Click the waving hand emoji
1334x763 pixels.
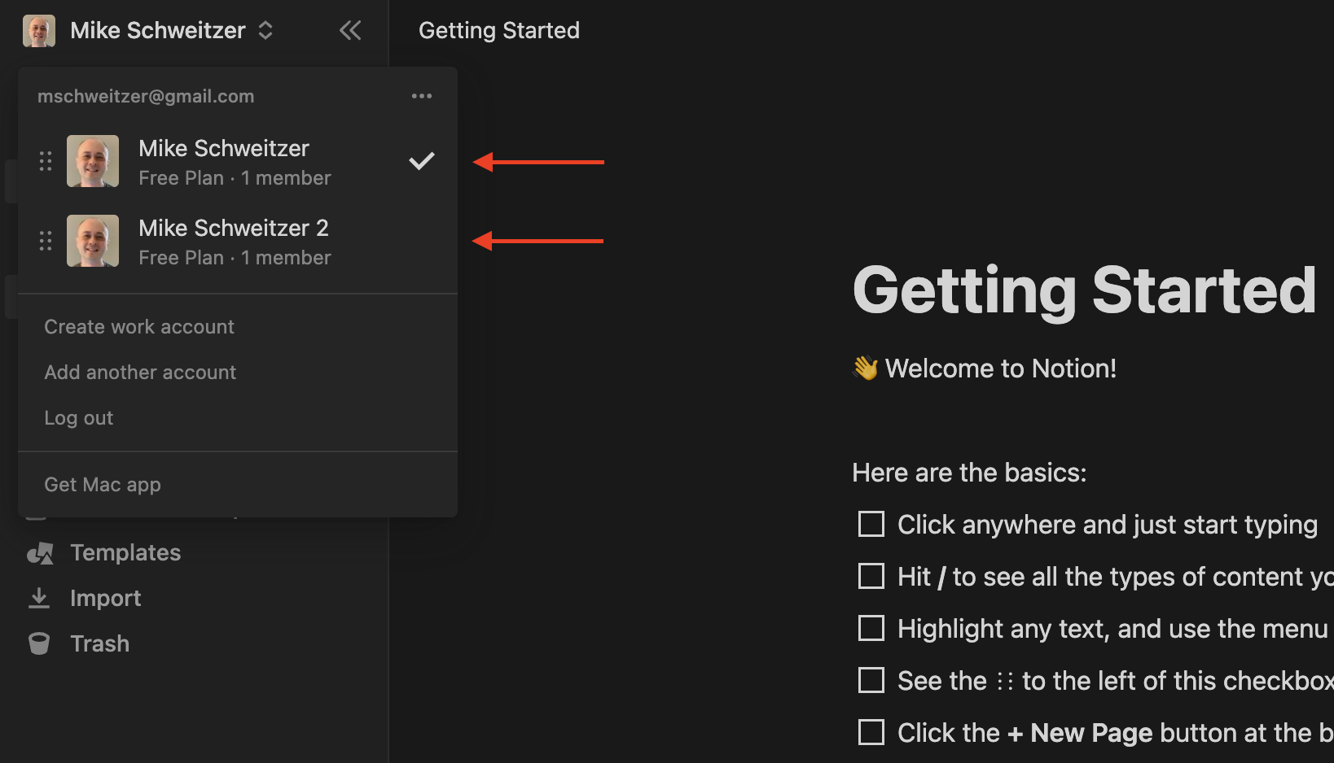[x=866, y=368]
